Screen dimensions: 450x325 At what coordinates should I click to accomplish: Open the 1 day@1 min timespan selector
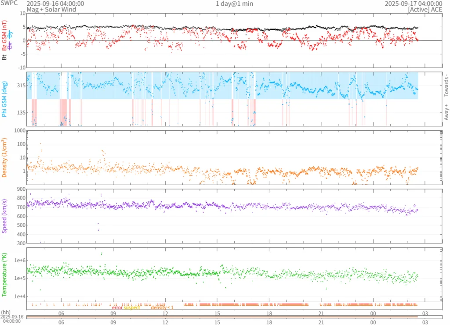(x=234, y=4)
